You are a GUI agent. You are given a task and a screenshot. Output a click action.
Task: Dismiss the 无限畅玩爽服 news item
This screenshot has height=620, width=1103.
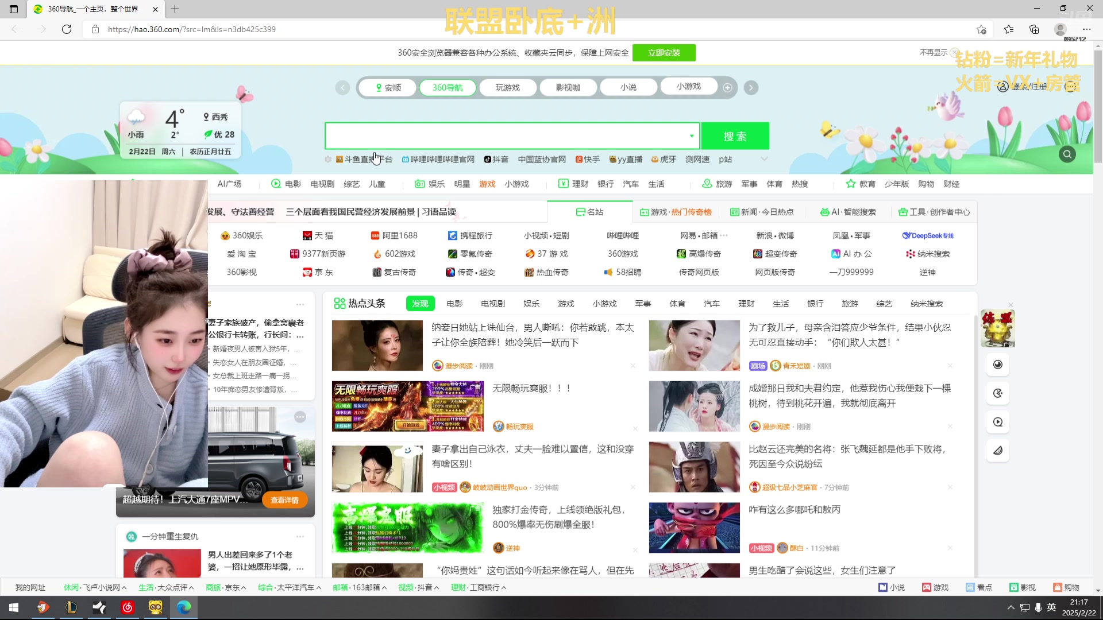(635, 429)
